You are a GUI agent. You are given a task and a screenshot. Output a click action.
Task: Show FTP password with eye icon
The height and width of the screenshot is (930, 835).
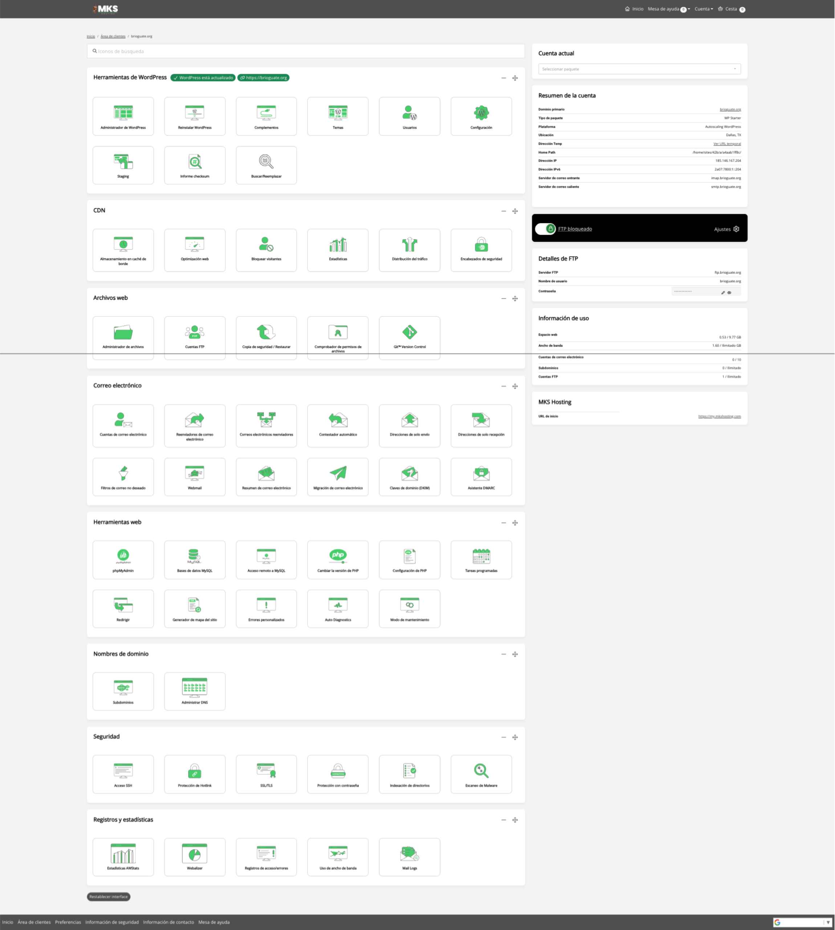pos(729,292)
